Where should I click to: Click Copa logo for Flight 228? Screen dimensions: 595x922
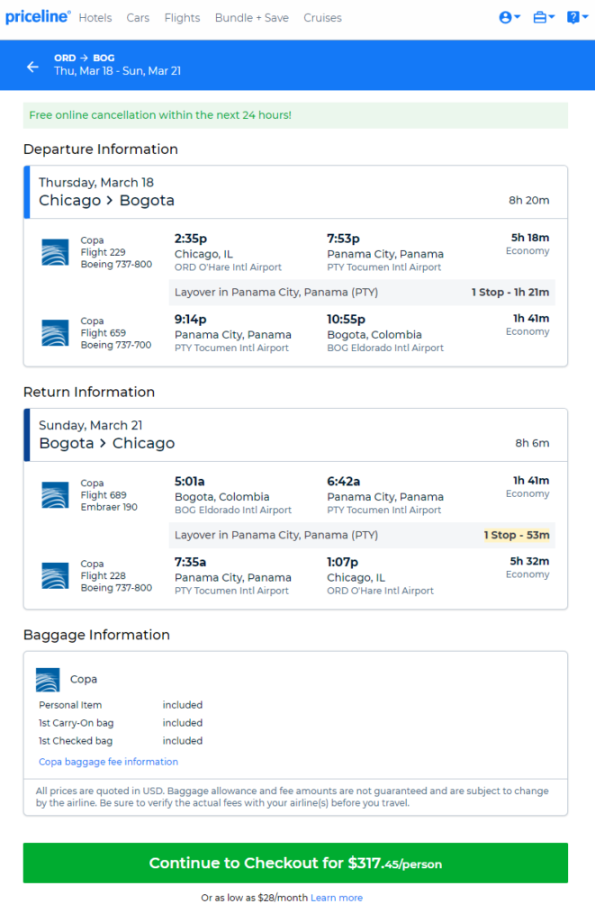click(x=55, y=575)
